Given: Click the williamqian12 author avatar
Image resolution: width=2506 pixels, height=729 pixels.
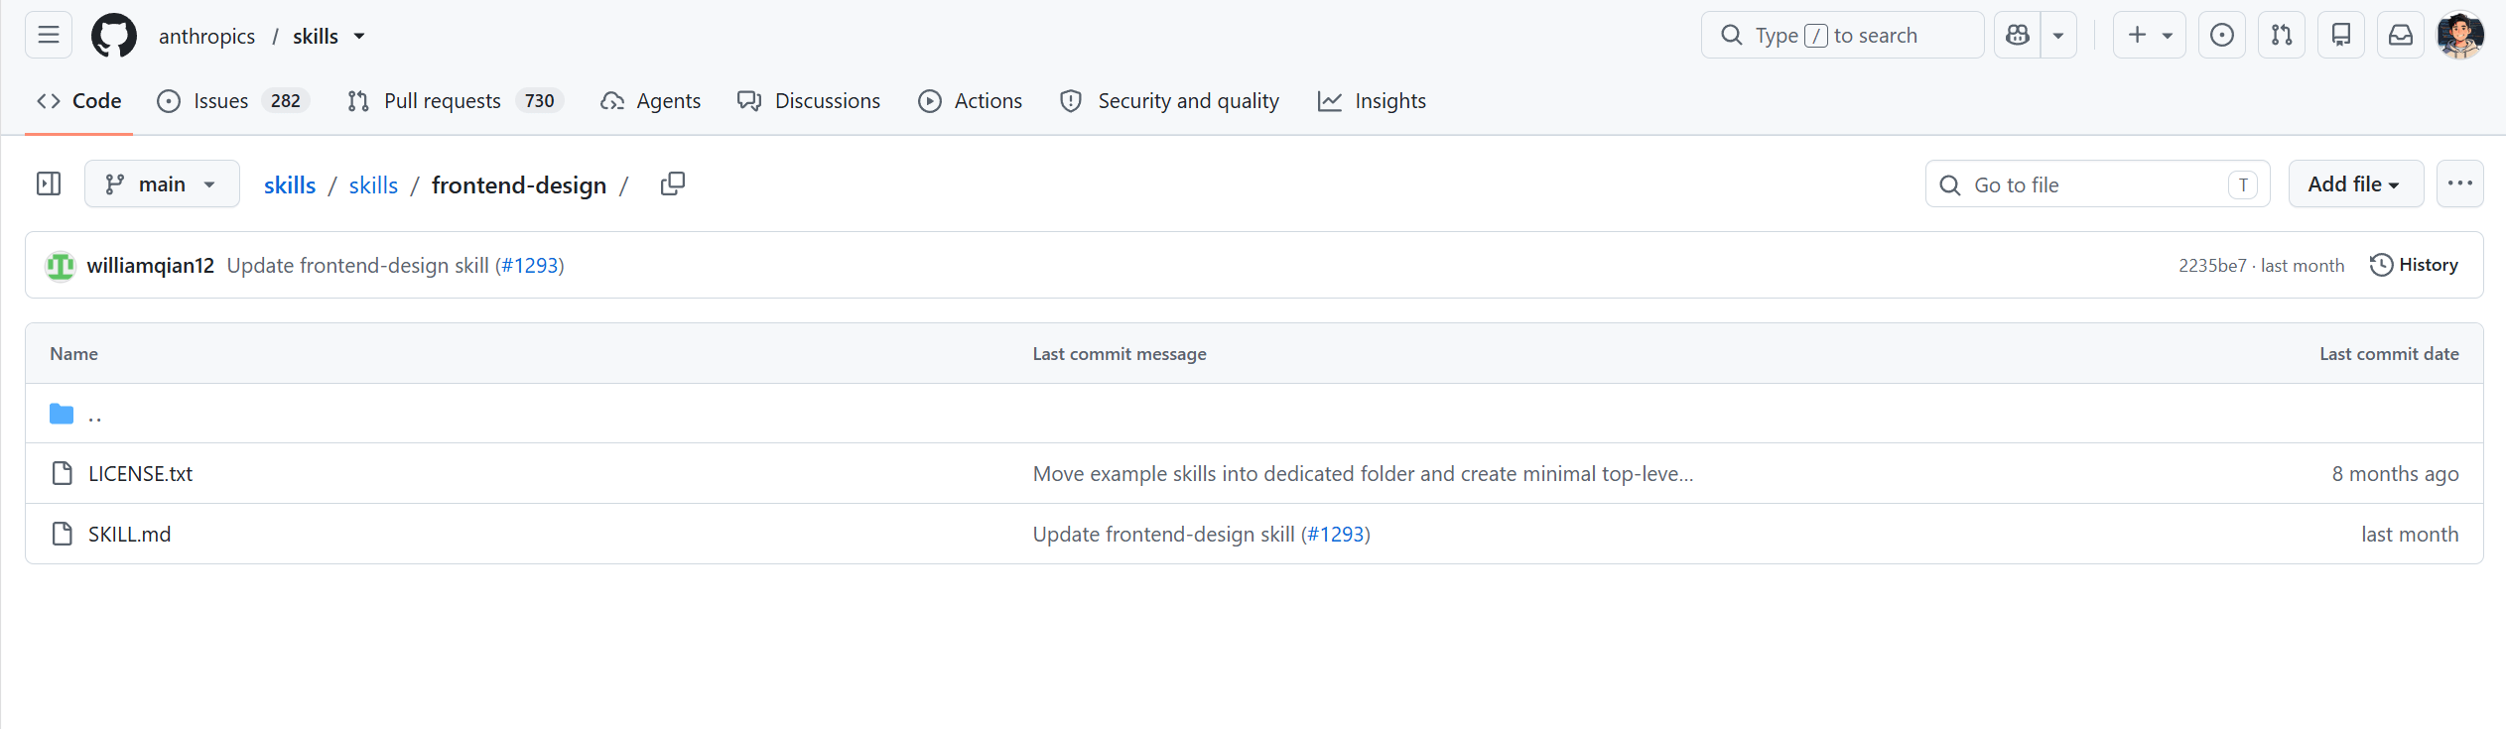Looking at the screenshot, I should pyautogui.click(x=61, y=266).
